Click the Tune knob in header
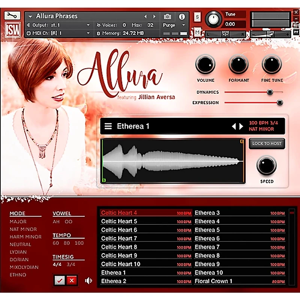 pos(213,19)
